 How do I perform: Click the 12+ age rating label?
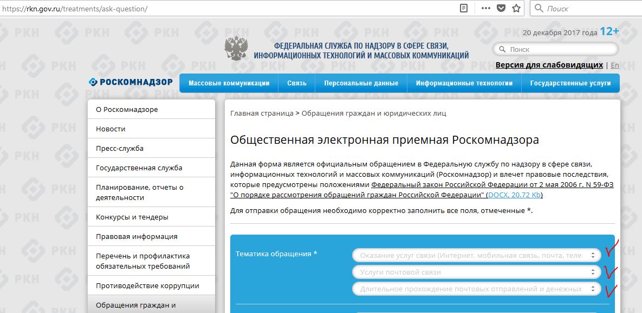point(609,31)
